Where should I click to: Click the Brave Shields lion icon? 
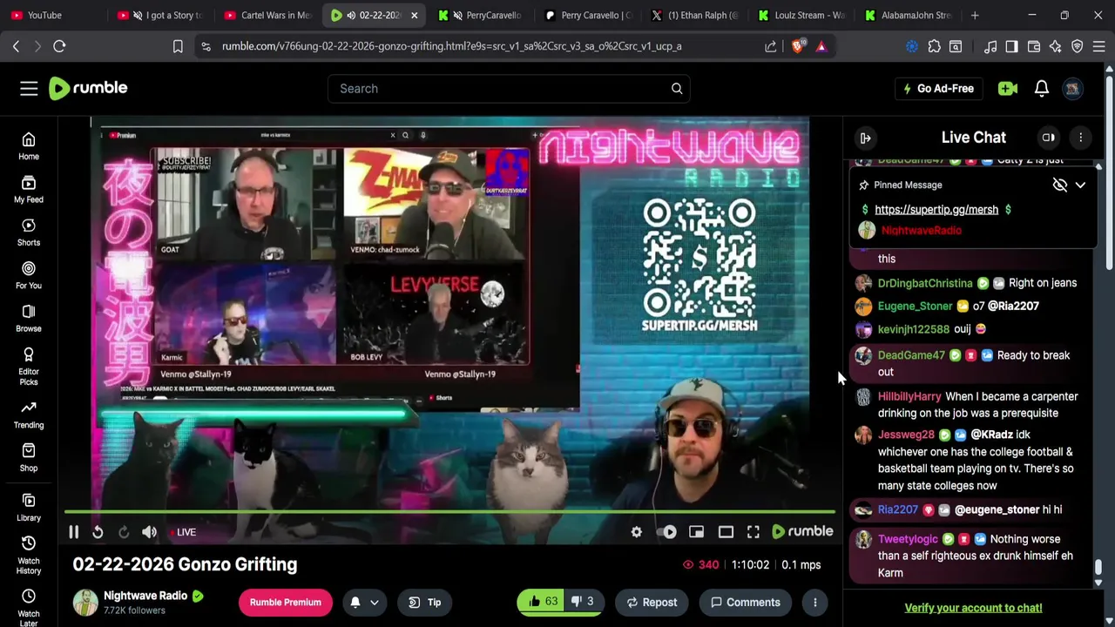(x=797, y=46)
